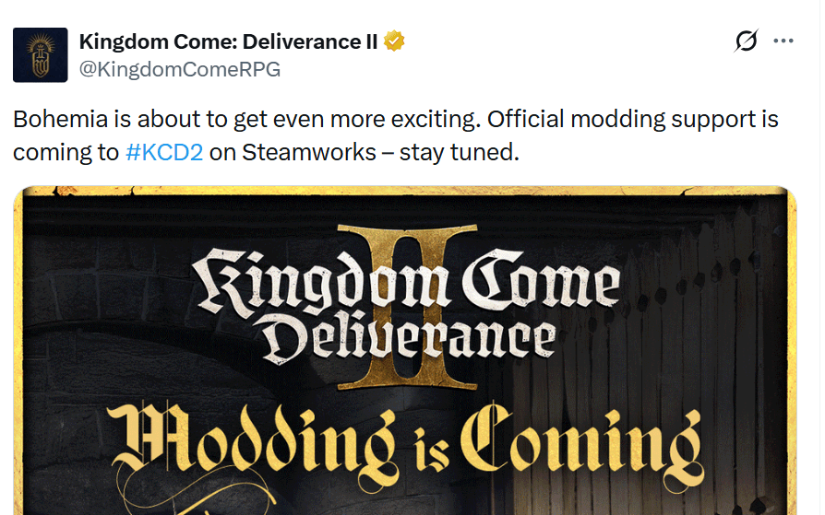Click the Kingdom Come profile avatar
825x515 pixels.
(x=40, y=55)
